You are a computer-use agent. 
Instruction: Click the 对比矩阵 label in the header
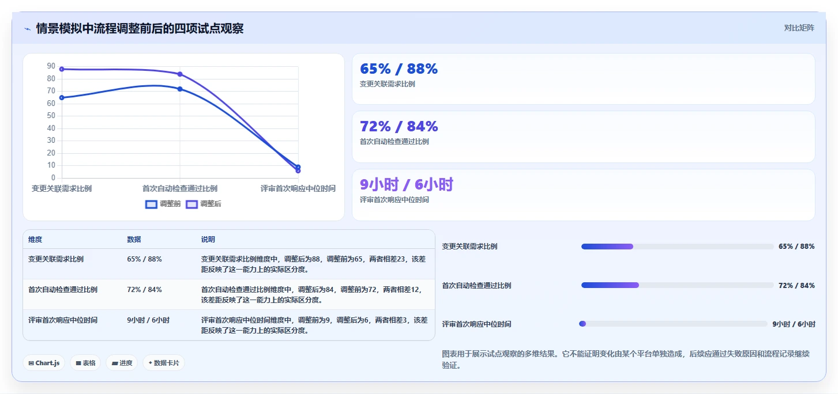[x=799, y=28]
